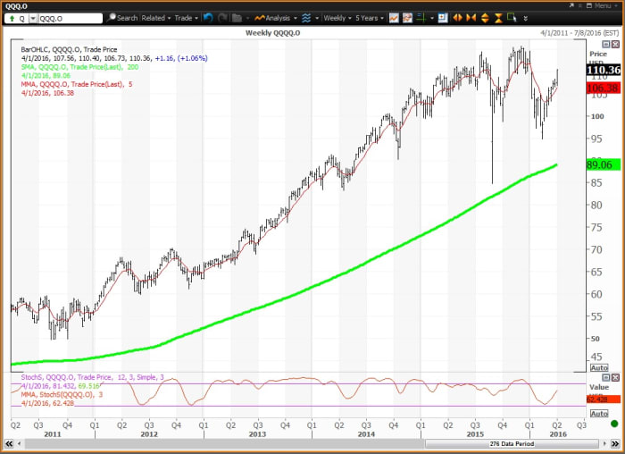
Task: Jump to chart end with double-right arrows
Action: point(615,443)
